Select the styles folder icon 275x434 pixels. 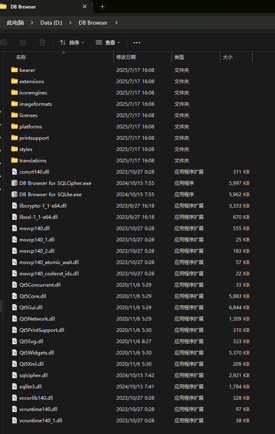[15, 149]
